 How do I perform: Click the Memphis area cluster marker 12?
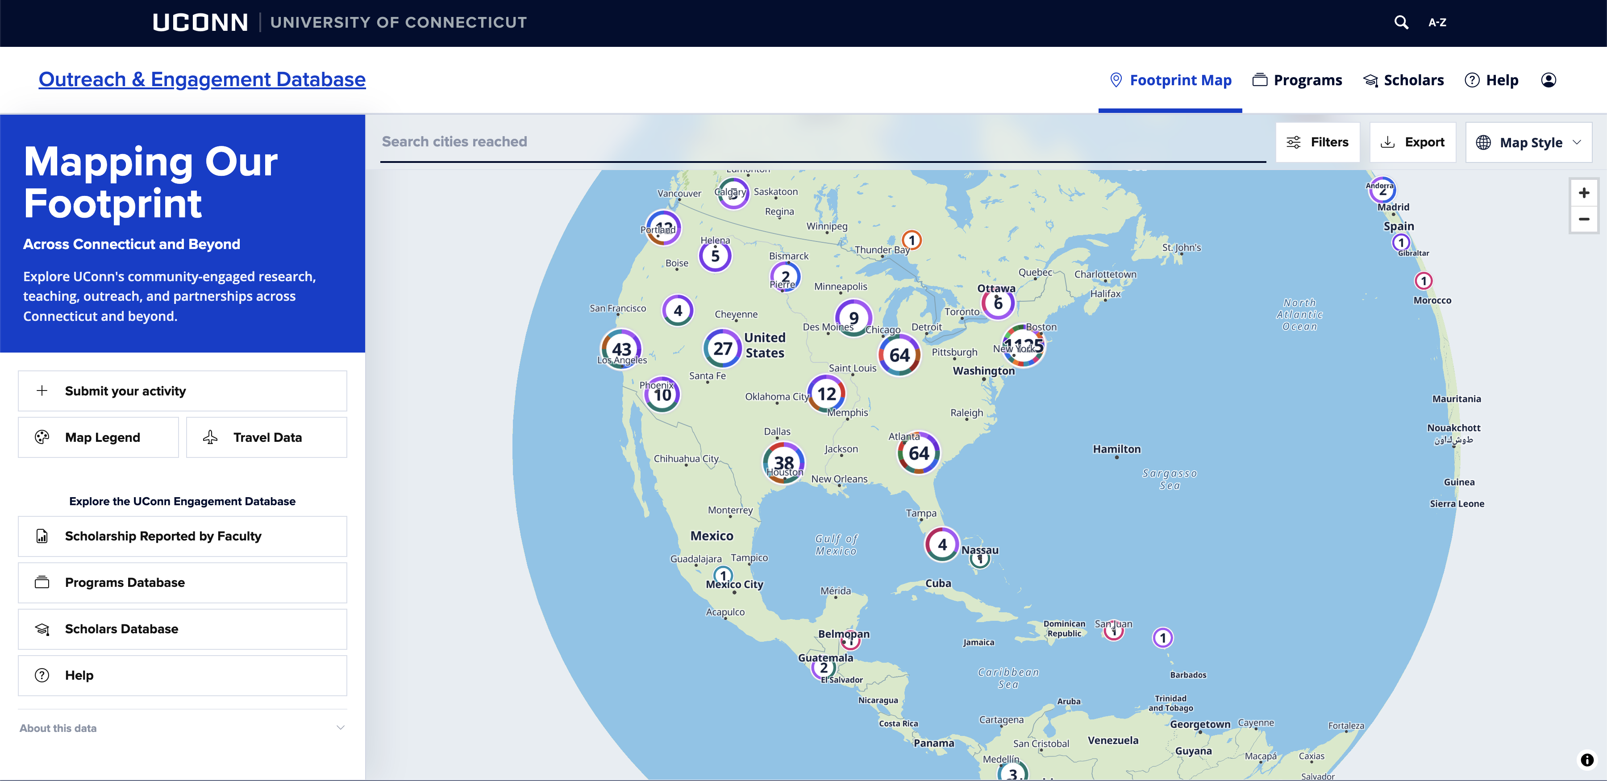pos(827,394)
